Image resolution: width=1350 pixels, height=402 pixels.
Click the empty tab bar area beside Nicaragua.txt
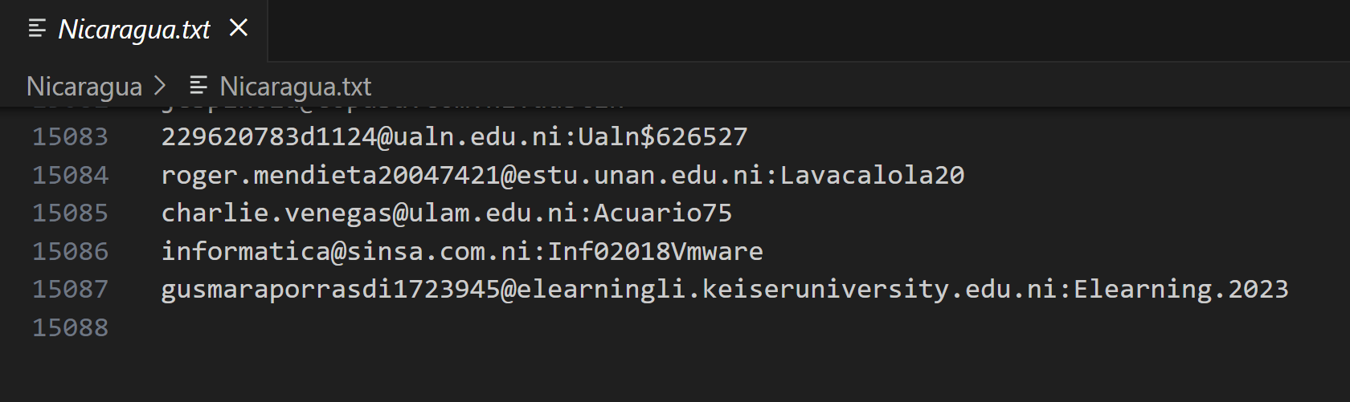click(804, 30)
